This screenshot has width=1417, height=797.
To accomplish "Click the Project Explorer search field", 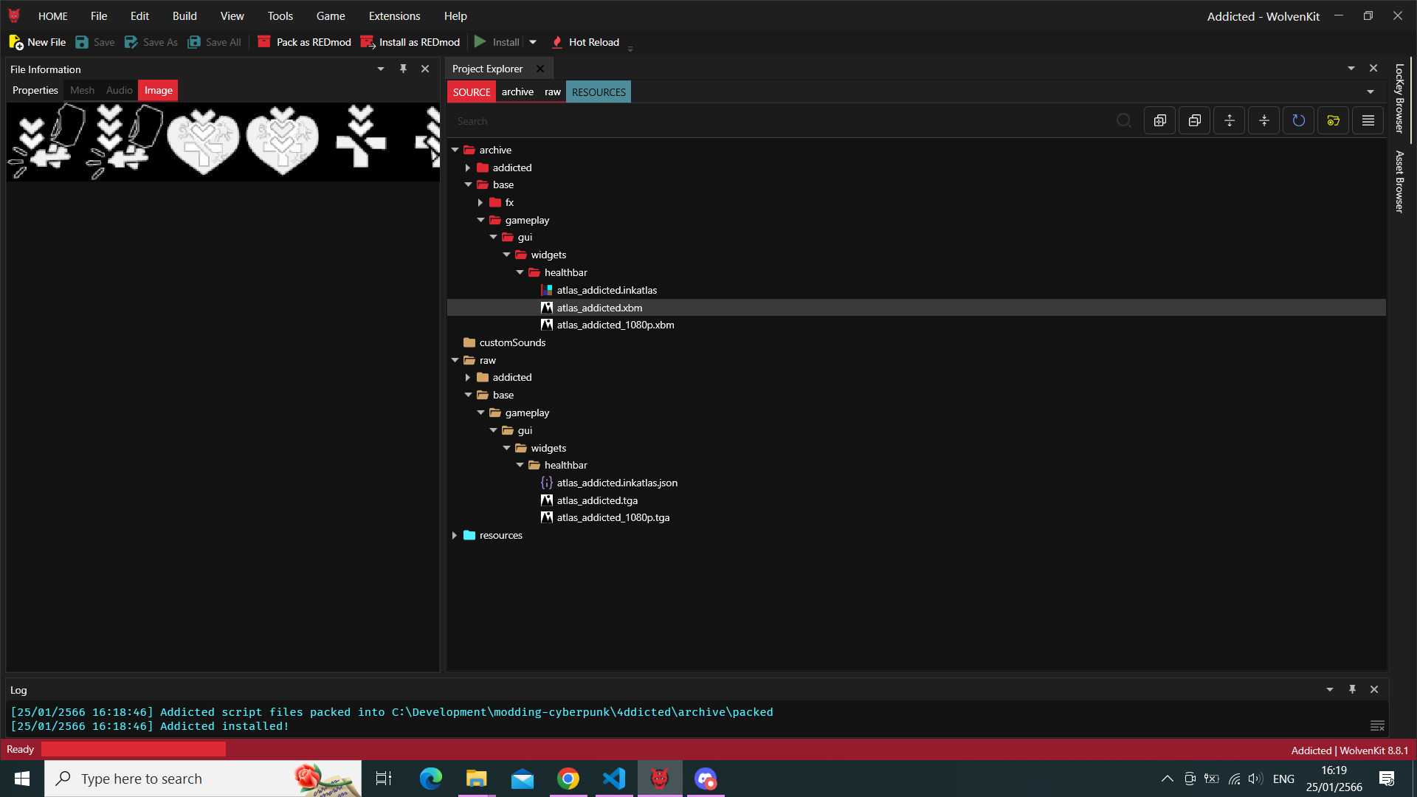I will pyautogui.click(x=782, y=121).
